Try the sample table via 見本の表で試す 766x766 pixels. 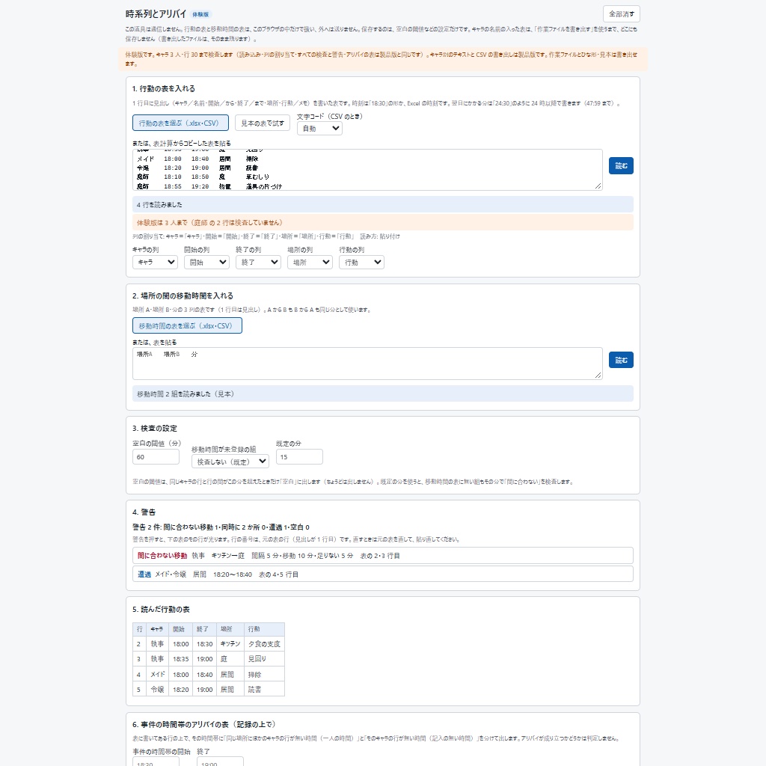click(x=263, y=123)
